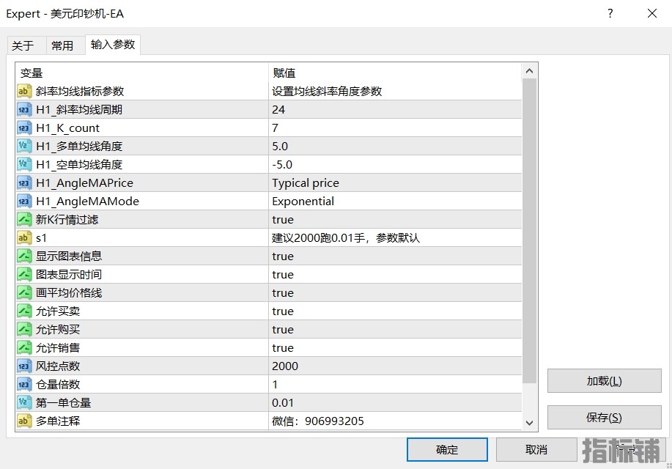Click the bool icon beside 允许买卖
This screenshot has width=672, height=469.
(24, 311)
